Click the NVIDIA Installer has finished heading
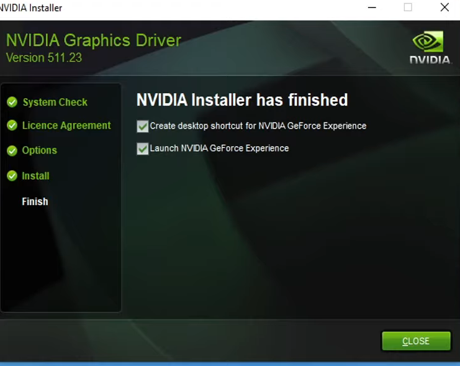 point(242,100)
